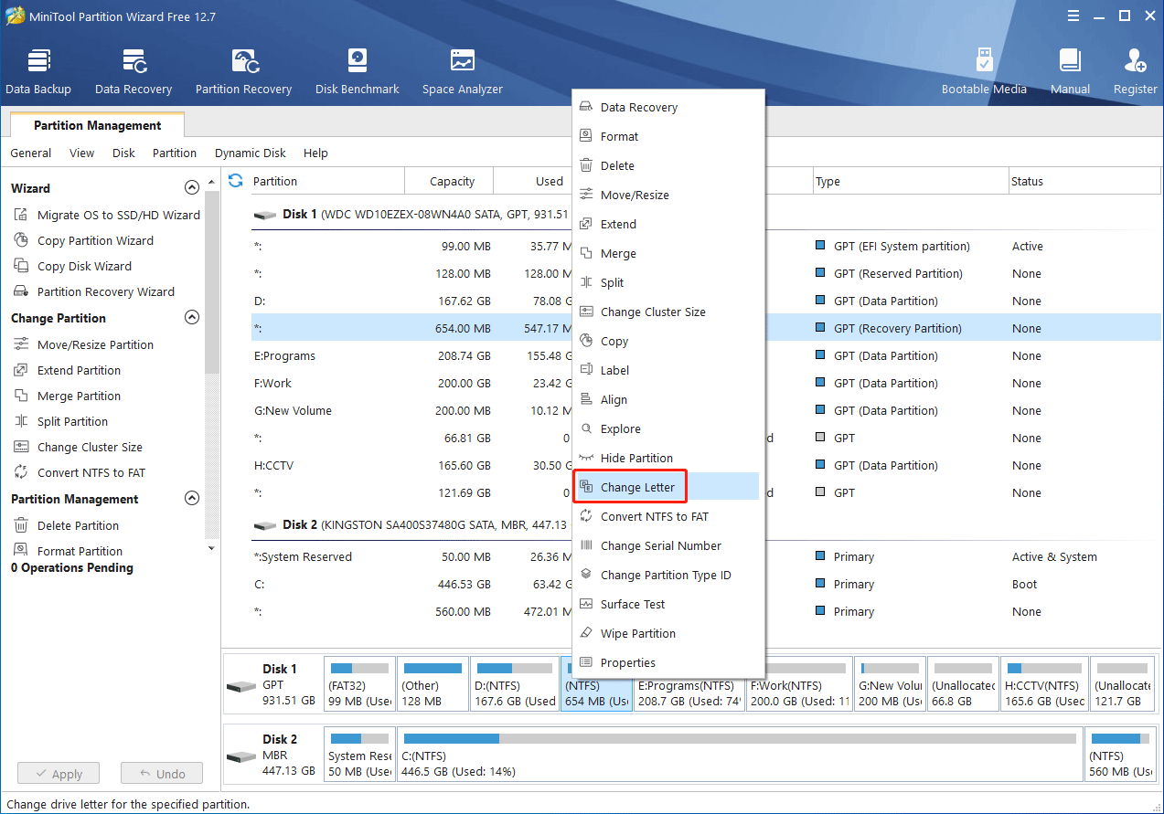Choose Surface Test from the context menu
Viewport: 1164px width, 814px height.
[x=667, y=604]
